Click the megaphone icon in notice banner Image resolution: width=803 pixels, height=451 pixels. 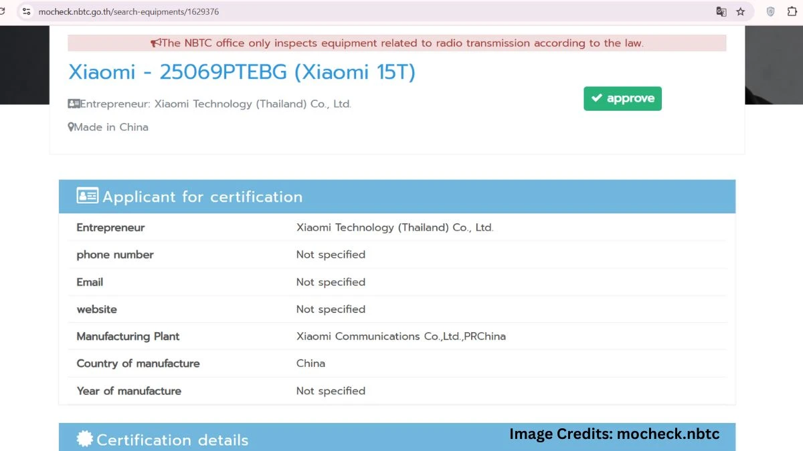point(156,43)
